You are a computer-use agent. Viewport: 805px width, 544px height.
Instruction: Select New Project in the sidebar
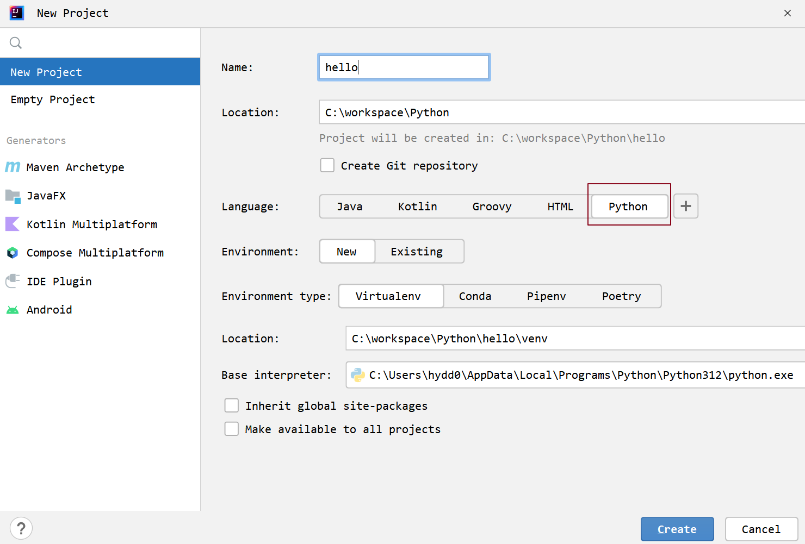tap(100, 72)
